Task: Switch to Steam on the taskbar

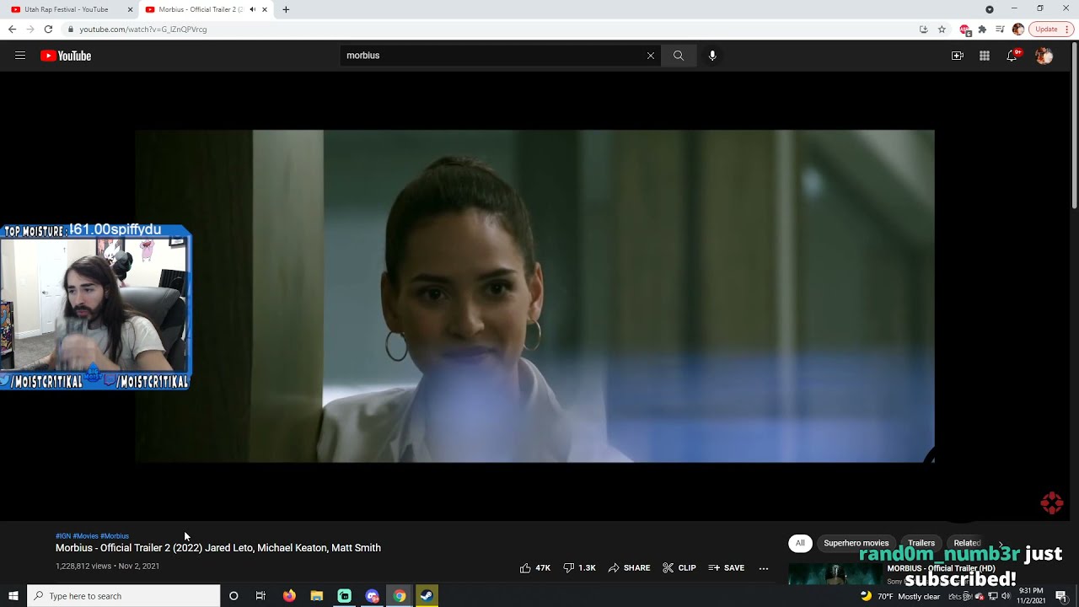Action: [x=427, y=596]
